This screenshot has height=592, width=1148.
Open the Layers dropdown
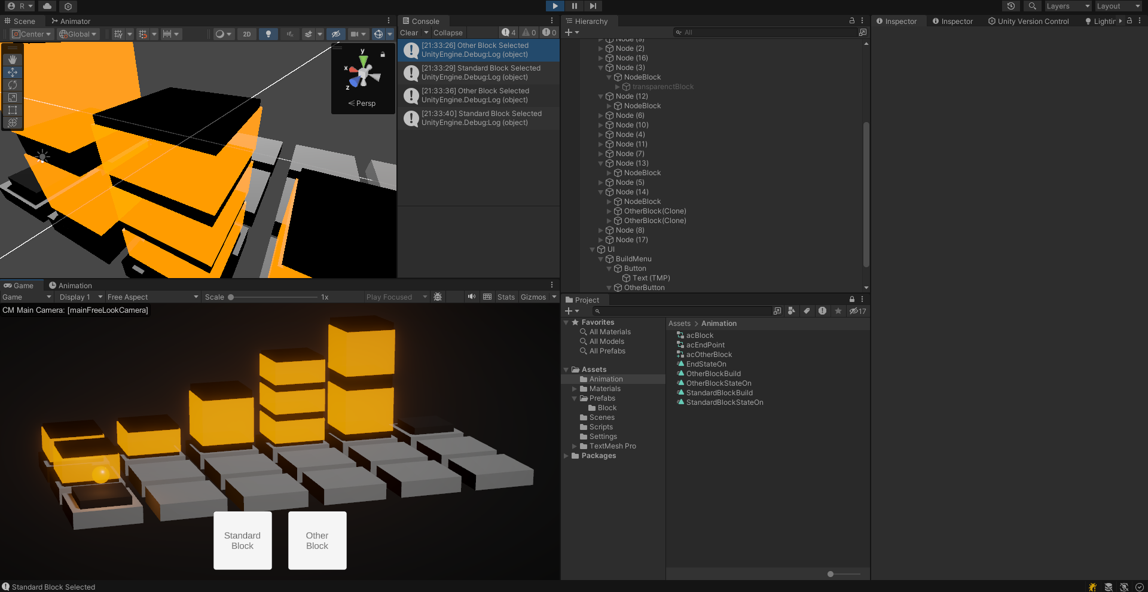click(1068, 6)
